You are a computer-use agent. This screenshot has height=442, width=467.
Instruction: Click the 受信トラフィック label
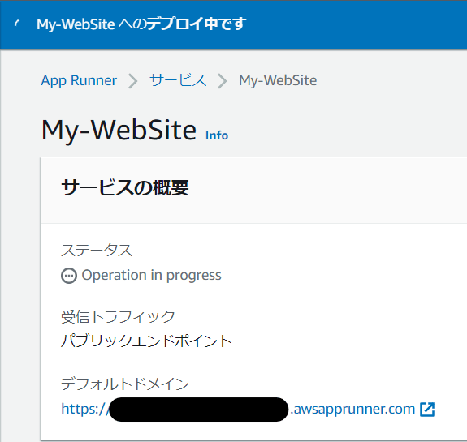point(118,316)
